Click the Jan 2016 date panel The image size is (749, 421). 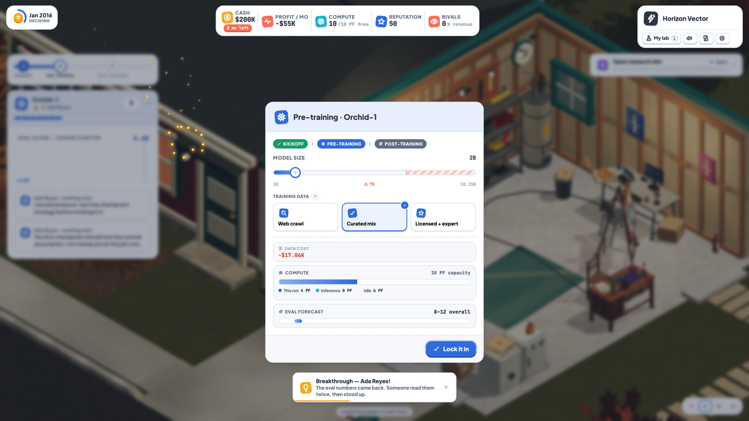pyautogui.click(x=32, y=18)
